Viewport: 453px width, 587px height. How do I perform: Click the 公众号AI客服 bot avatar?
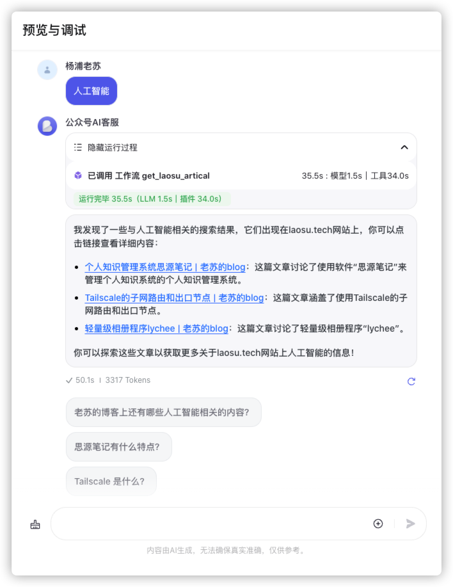coord(47,125)
